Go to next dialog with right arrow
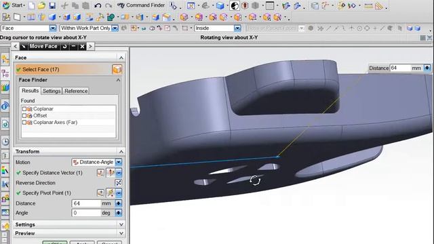The height and width of the screenshot is (244, 434). point(90,46)
